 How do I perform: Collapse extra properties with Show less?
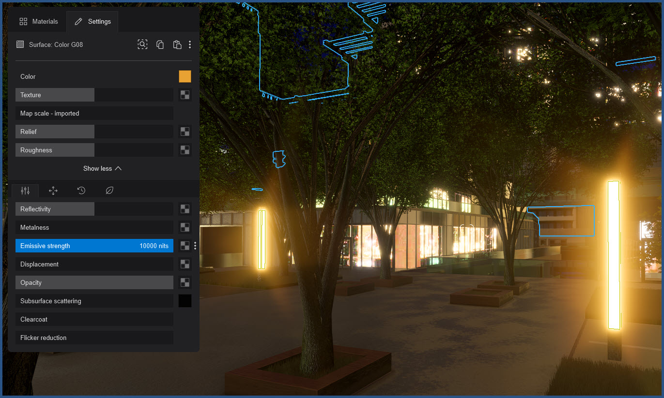tap(102, 168)
